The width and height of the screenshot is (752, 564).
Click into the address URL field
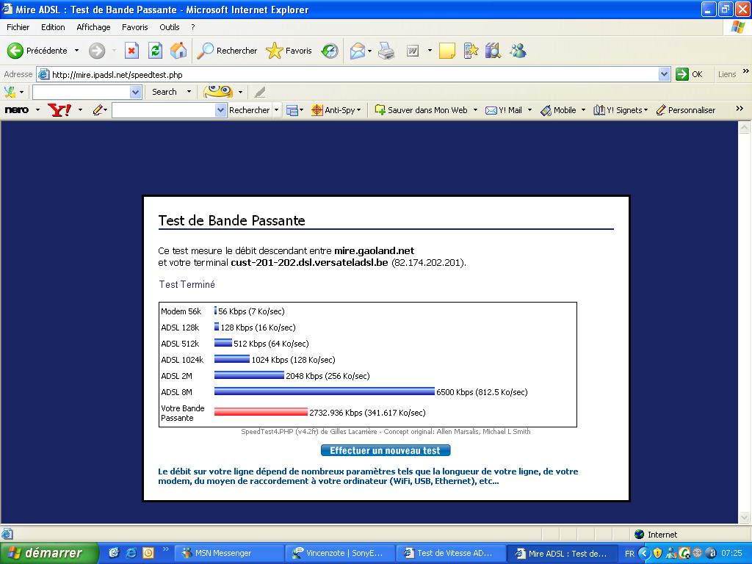(x=352, y=74)
